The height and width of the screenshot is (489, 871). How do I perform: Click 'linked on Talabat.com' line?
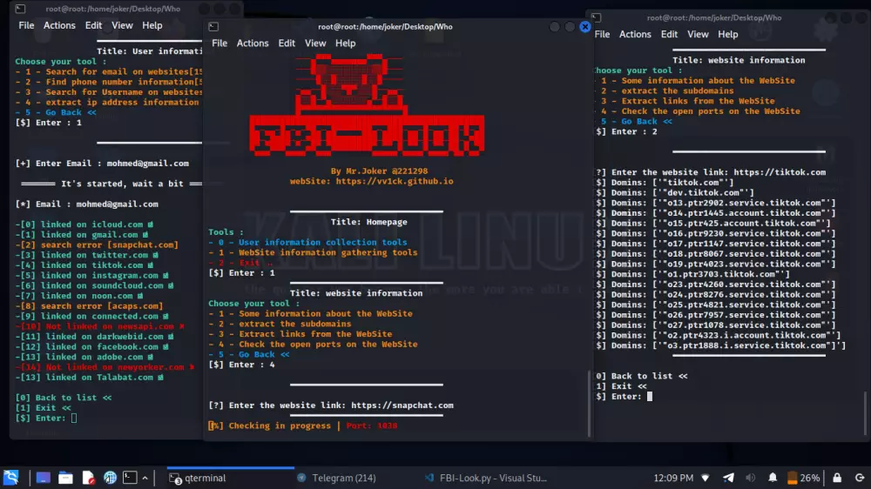(90, 378)
